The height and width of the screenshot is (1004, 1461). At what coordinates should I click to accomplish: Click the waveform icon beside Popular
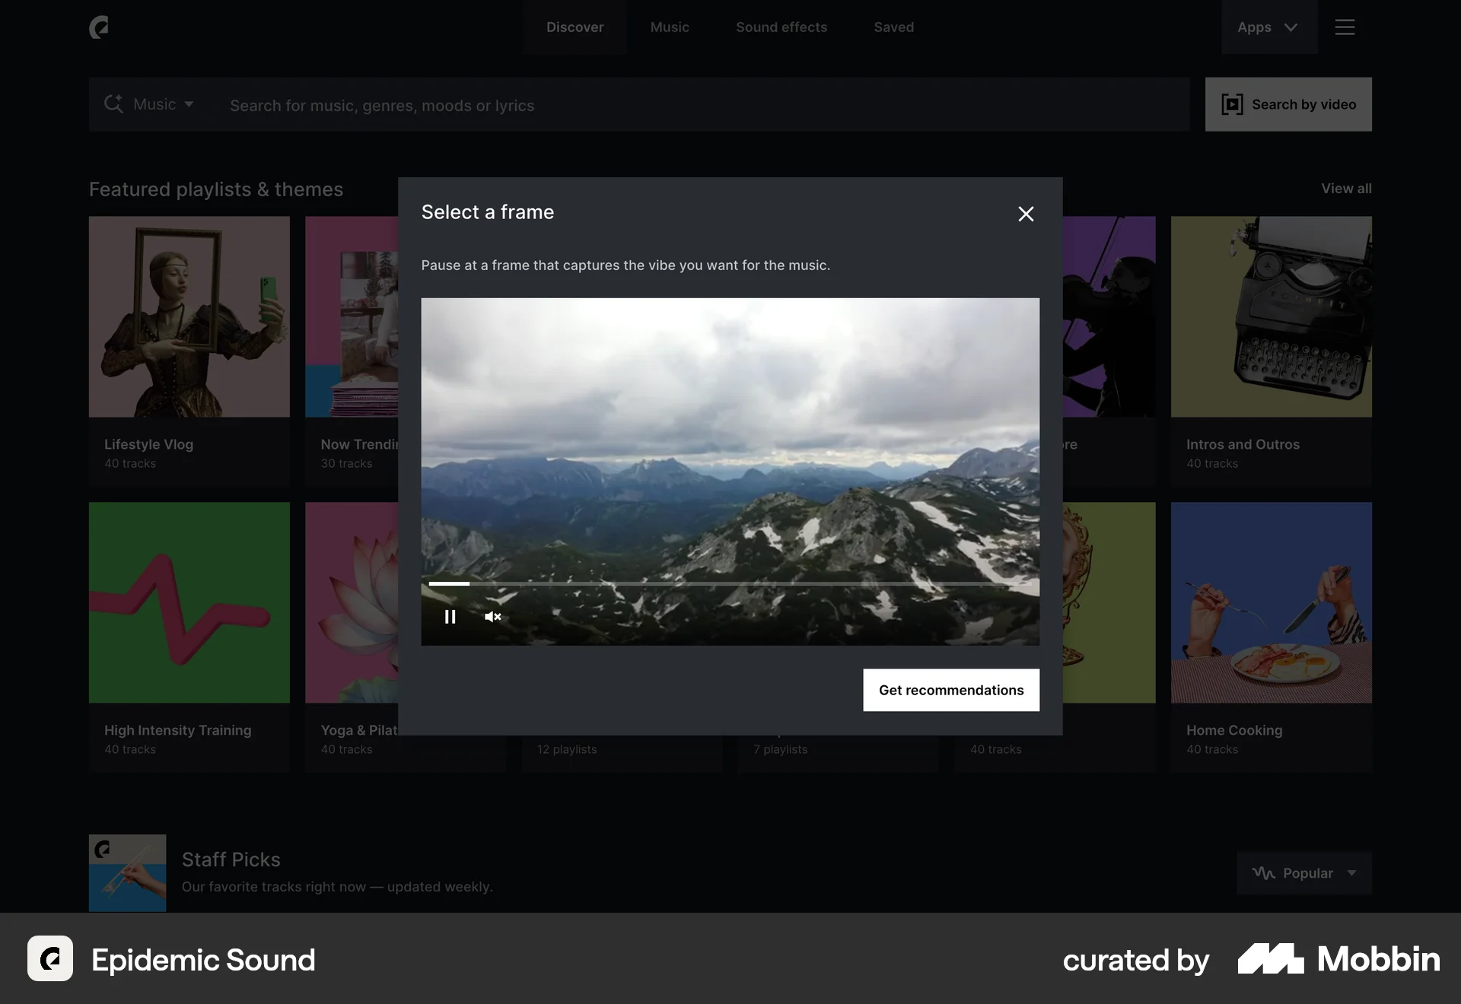tap(1263, 873)
